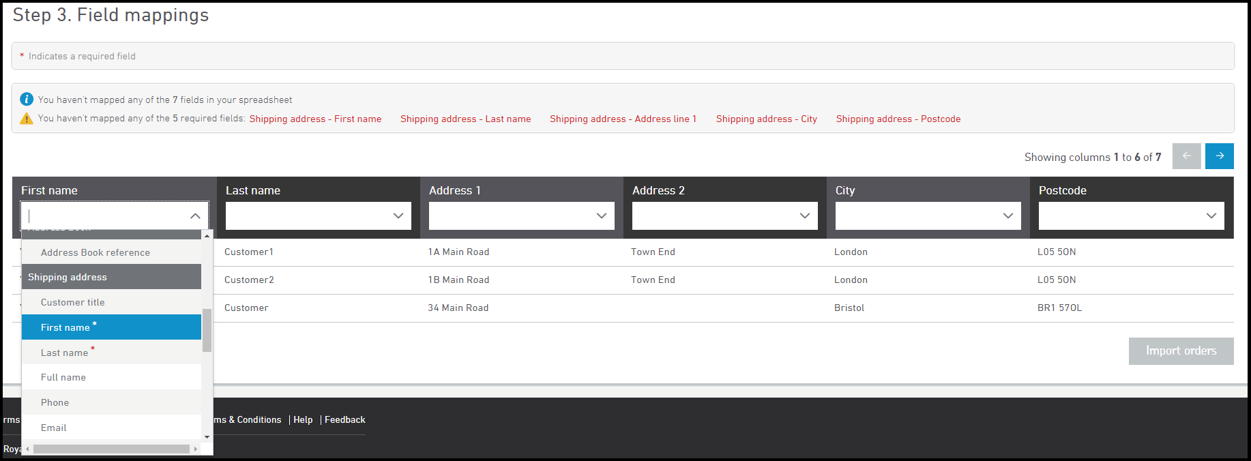Click the dropdown list scroll-down arrow
This screenshot has height=461, width=1251.
pos(207,436)
